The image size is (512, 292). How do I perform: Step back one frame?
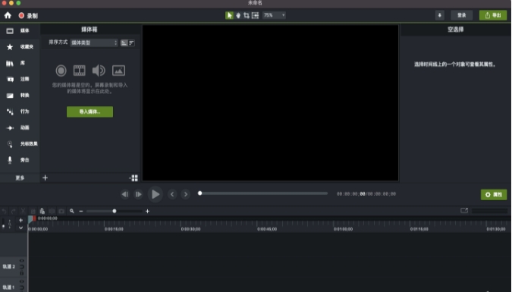coord(124,194)
